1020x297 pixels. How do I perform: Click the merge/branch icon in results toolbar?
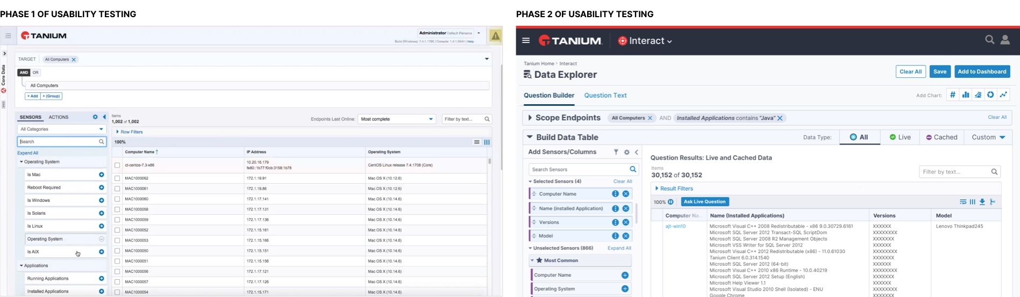[993, 202]
